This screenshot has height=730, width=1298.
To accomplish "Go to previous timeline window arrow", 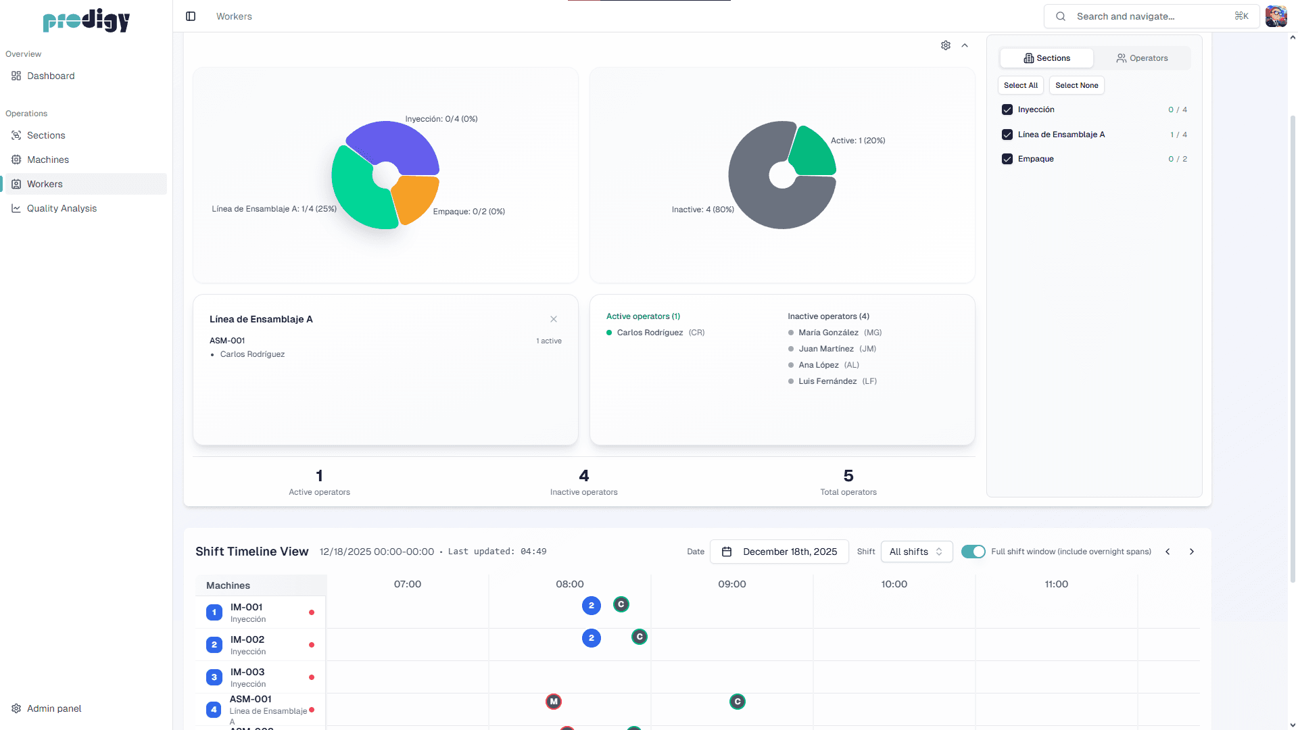I will click(1168, 552).
